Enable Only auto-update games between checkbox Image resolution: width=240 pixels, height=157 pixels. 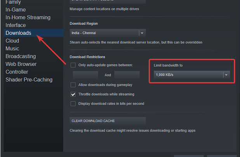coord(73,65)
